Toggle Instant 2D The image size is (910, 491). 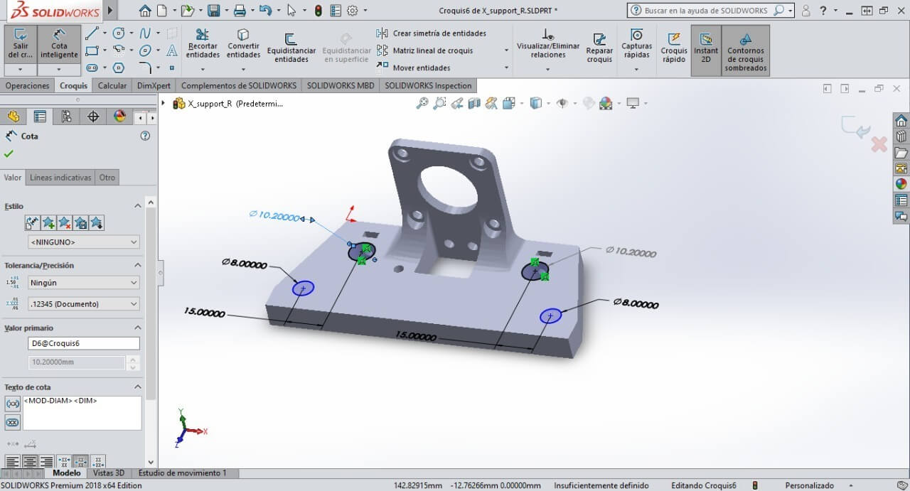tap(706, 50)
